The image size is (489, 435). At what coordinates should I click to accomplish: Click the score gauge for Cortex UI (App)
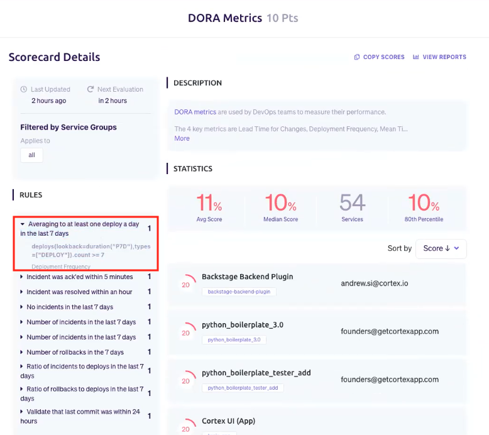187,426
